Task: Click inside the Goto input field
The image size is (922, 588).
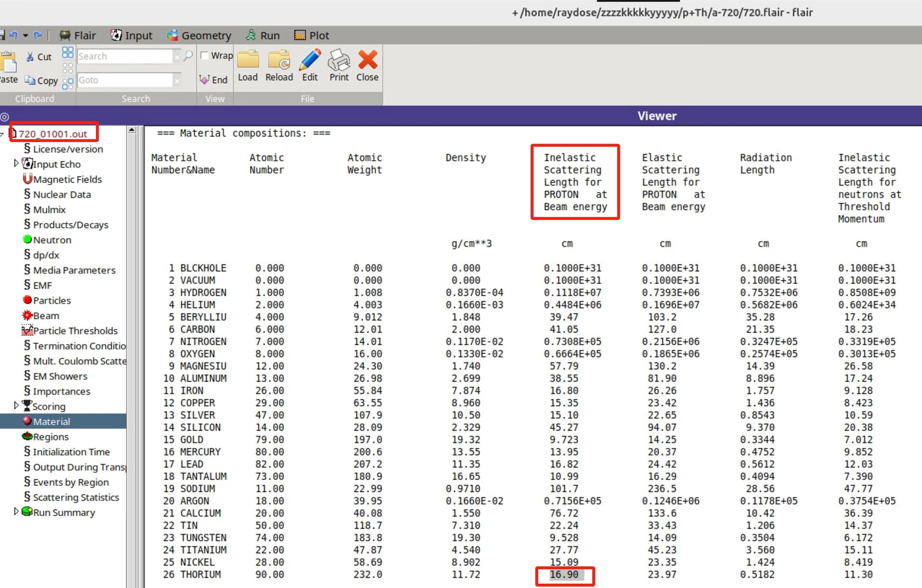Action: [125, 80]
